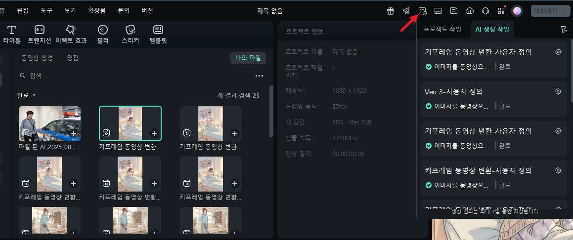This screenshot has width=573, height=240.
Task: Click the filter icon in the task panel
Action: click(x=564, y=30)
